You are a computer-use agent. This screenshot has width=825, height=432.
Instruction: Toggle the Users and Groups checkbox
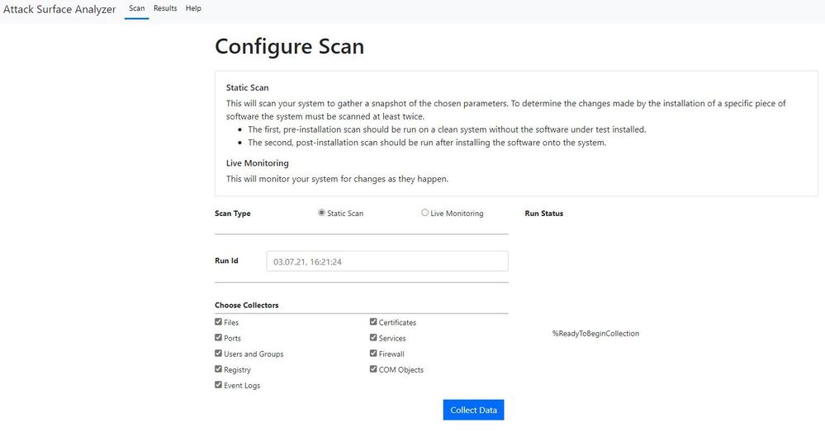(x=218, y=353)
